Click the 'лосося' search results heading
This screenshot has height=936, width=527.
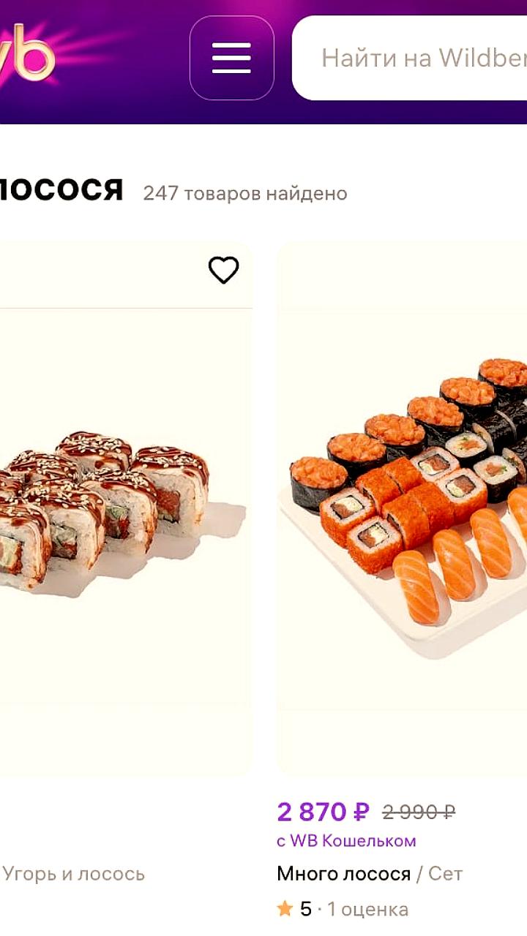point(61,189)
